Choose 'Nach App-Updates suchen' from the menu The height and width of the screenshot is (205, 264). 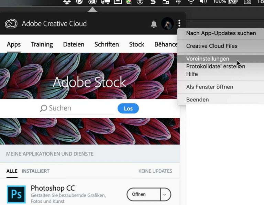221,33
